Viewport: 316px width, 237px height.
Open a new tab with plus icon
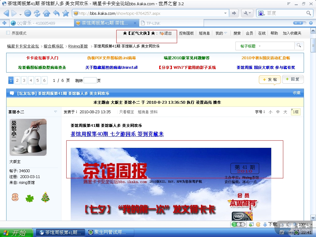click(x=4, y=23)
